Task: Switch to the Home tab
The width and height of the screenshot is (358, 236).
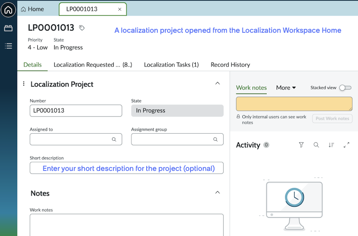Action: 32,9
